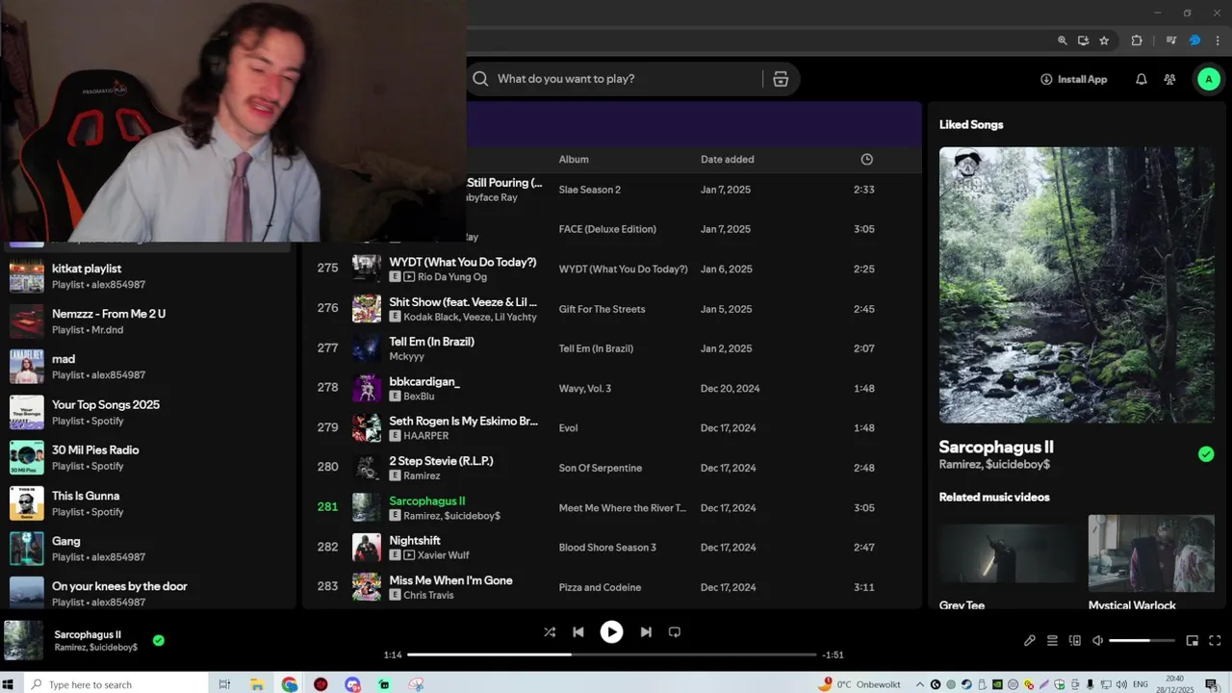
Task: Sort by the duration clock icon
Action: click(x=866, y=160)
